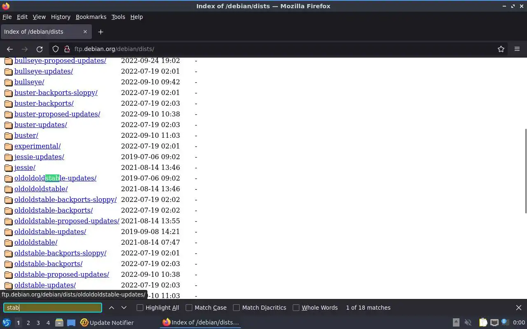Switch to workspace 2 in the taskbar
Viewport: 527px width, 329px height.
pyautogui.click(x=28, y=323)
